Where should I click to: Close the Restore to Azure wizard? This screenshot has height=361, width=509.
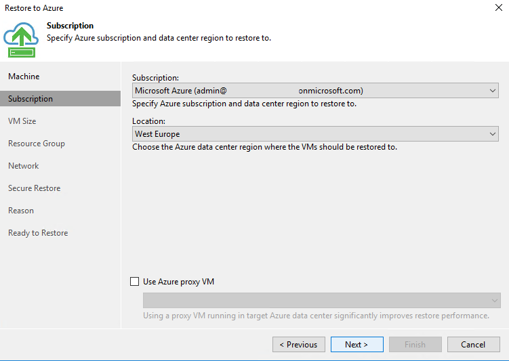tap(499, 7)
